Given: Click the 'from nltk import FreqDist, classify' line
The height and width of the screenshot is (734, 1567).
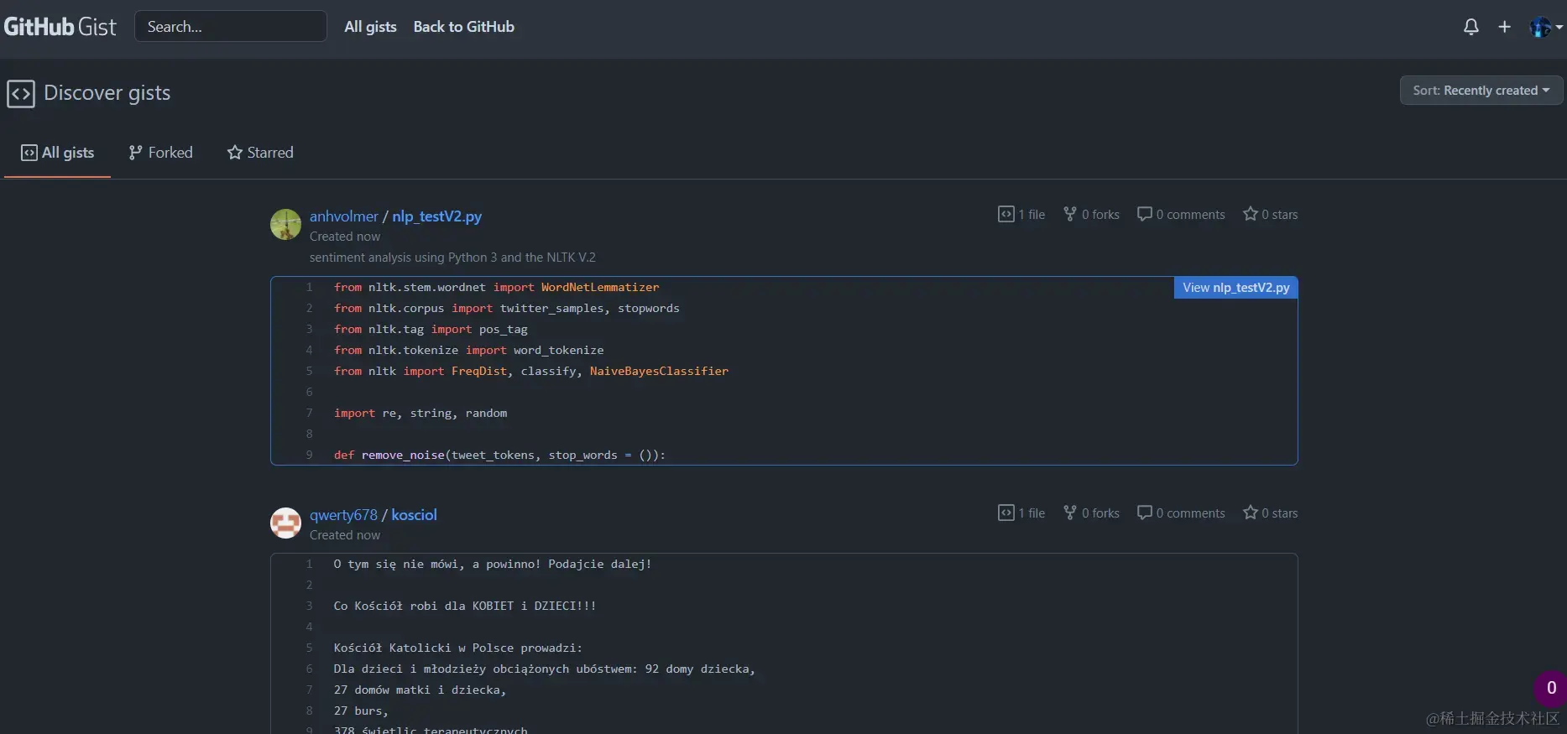Looking at the screenshot, I should pos(531,372).
